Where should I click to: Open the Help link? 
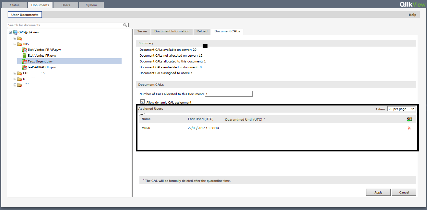[412, 15]
